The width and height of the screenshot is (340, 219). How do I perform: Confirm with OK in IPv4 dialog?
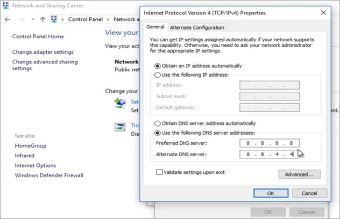271,193
